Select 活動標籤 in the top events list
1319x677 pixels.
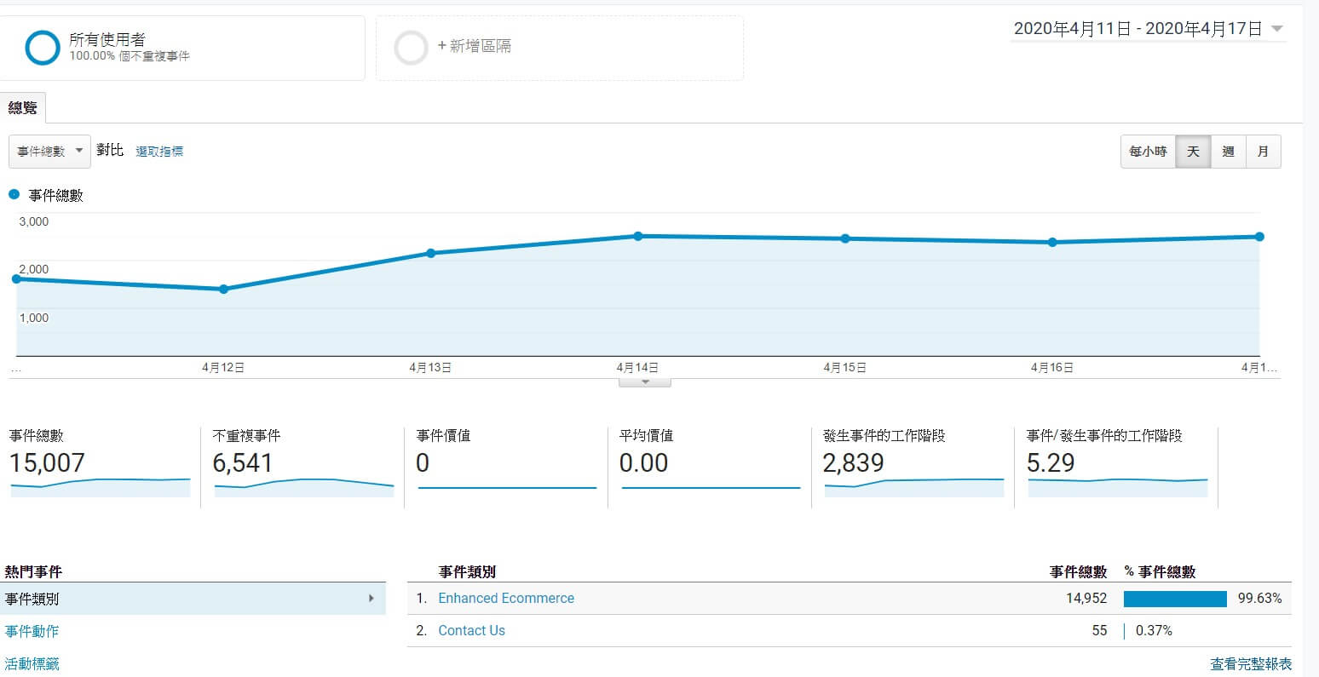tap(32, 663)
